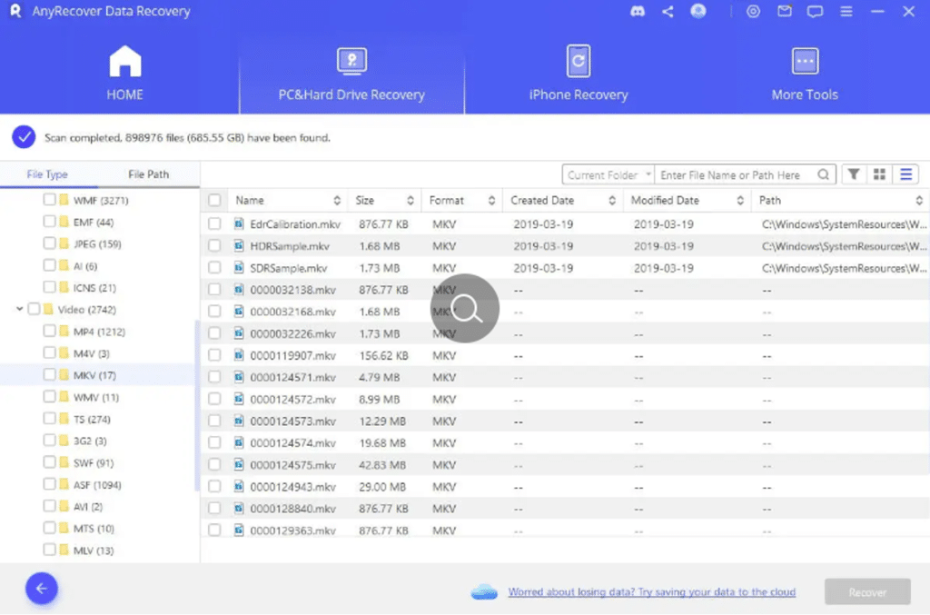The image size is (930, 615).
Task: Open AnyRecover settings gear
Action: pyautogui.click(x=753, y=12)
